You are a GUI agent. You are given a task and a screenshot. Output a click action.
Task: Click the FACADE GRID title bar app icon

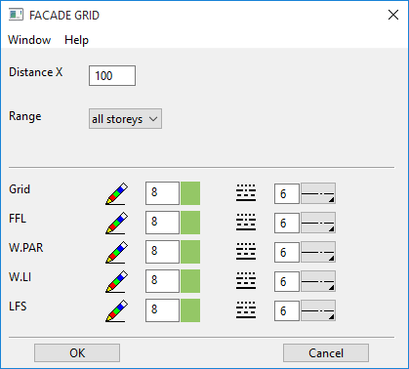click(x=16, y=15)
